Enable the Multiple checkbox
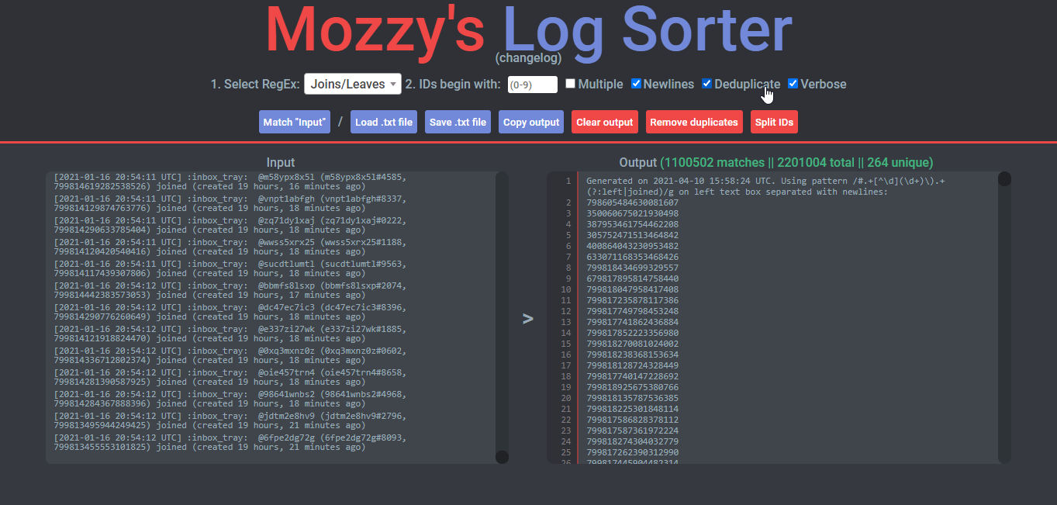 571,84
